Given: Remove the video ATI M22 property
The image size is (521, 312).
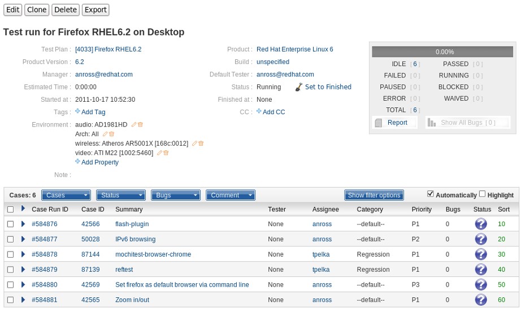Looking at the screenshot, I should [166, 153].
